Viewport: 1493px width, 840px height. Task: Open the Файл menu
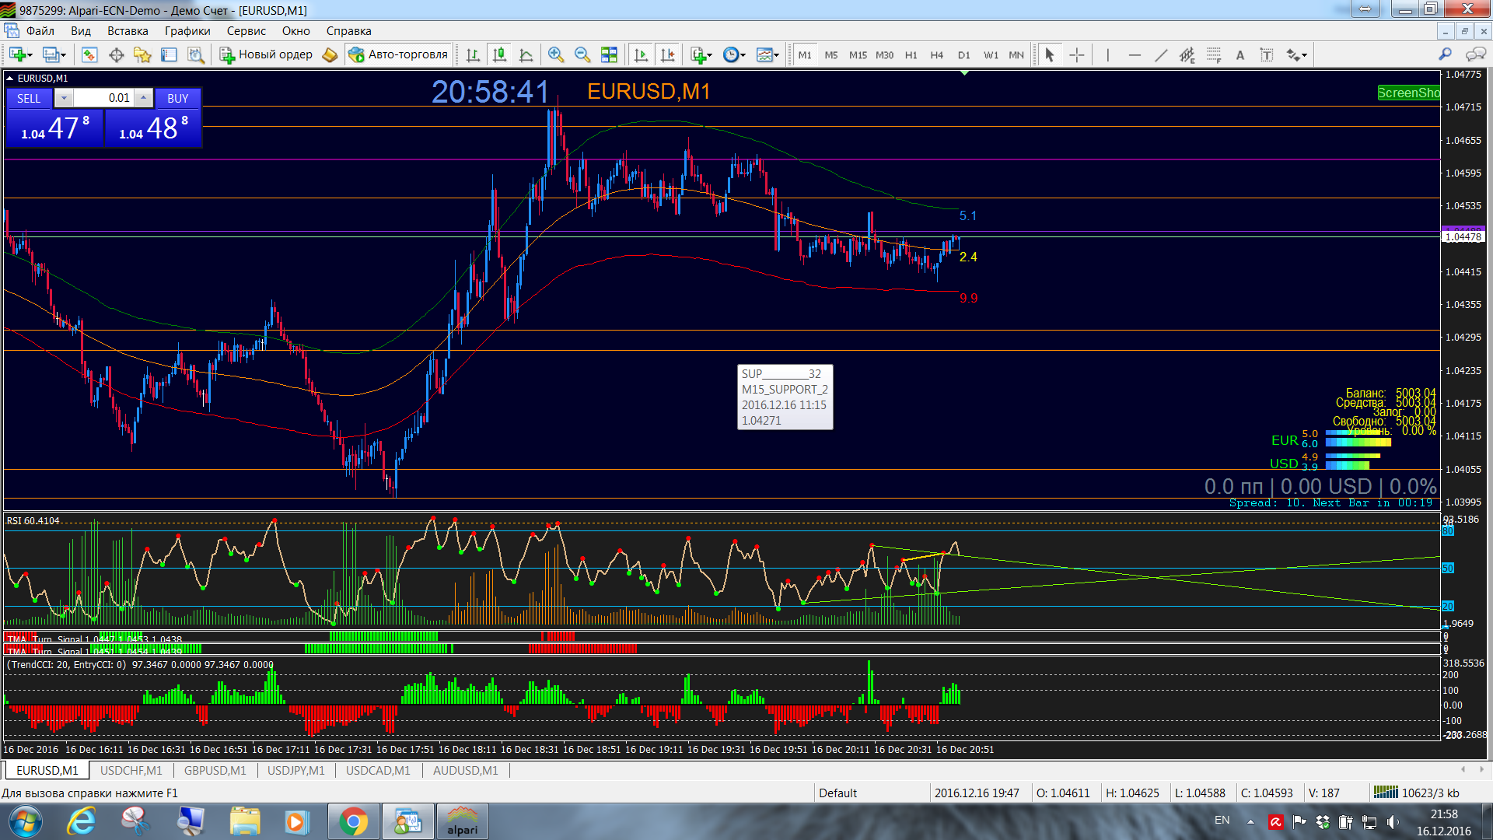click(40, 31)
